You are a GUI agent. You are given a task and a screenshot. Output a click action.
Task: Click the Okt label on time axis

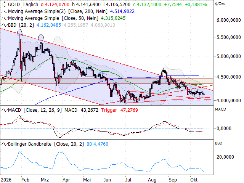pos(194,180)
